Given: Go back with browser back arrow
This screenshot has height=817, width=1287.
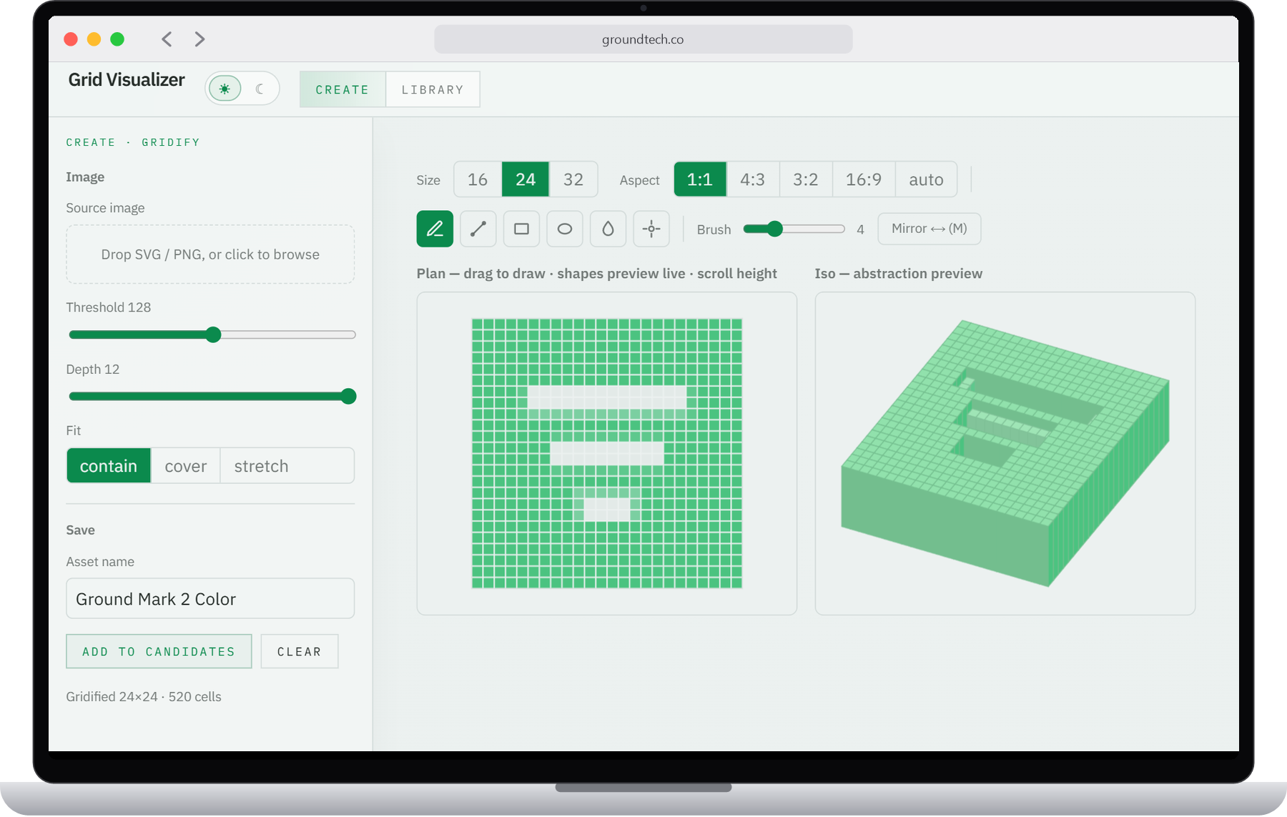Looking at the screenshot, I should point(167,39).
